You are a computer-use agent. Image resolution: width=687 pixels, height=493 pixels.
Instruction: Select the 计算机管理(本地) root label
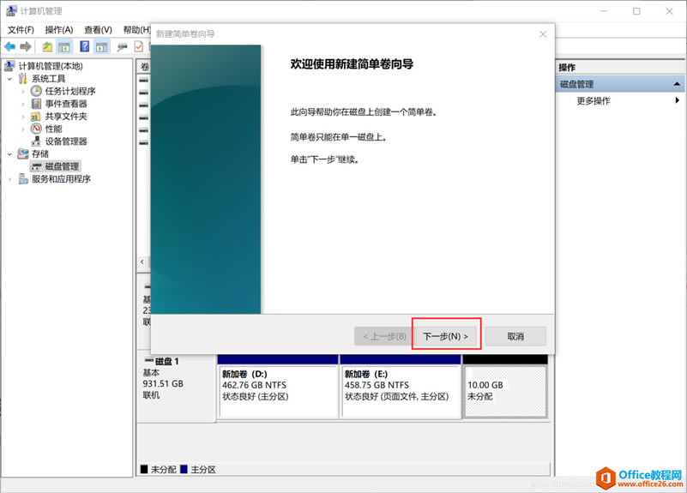51,66
